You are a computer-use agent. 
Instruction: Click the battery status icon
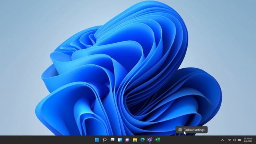tap(240, 140)
